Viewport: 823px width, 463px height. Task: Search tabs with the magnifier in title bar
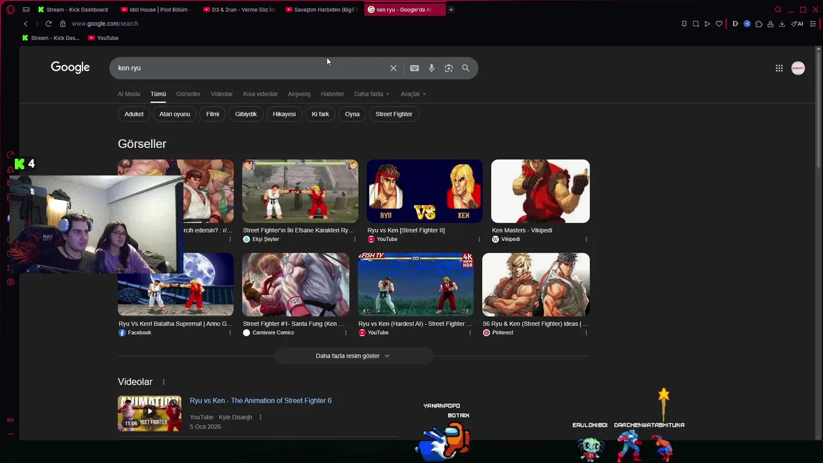[x=778, y=10]
